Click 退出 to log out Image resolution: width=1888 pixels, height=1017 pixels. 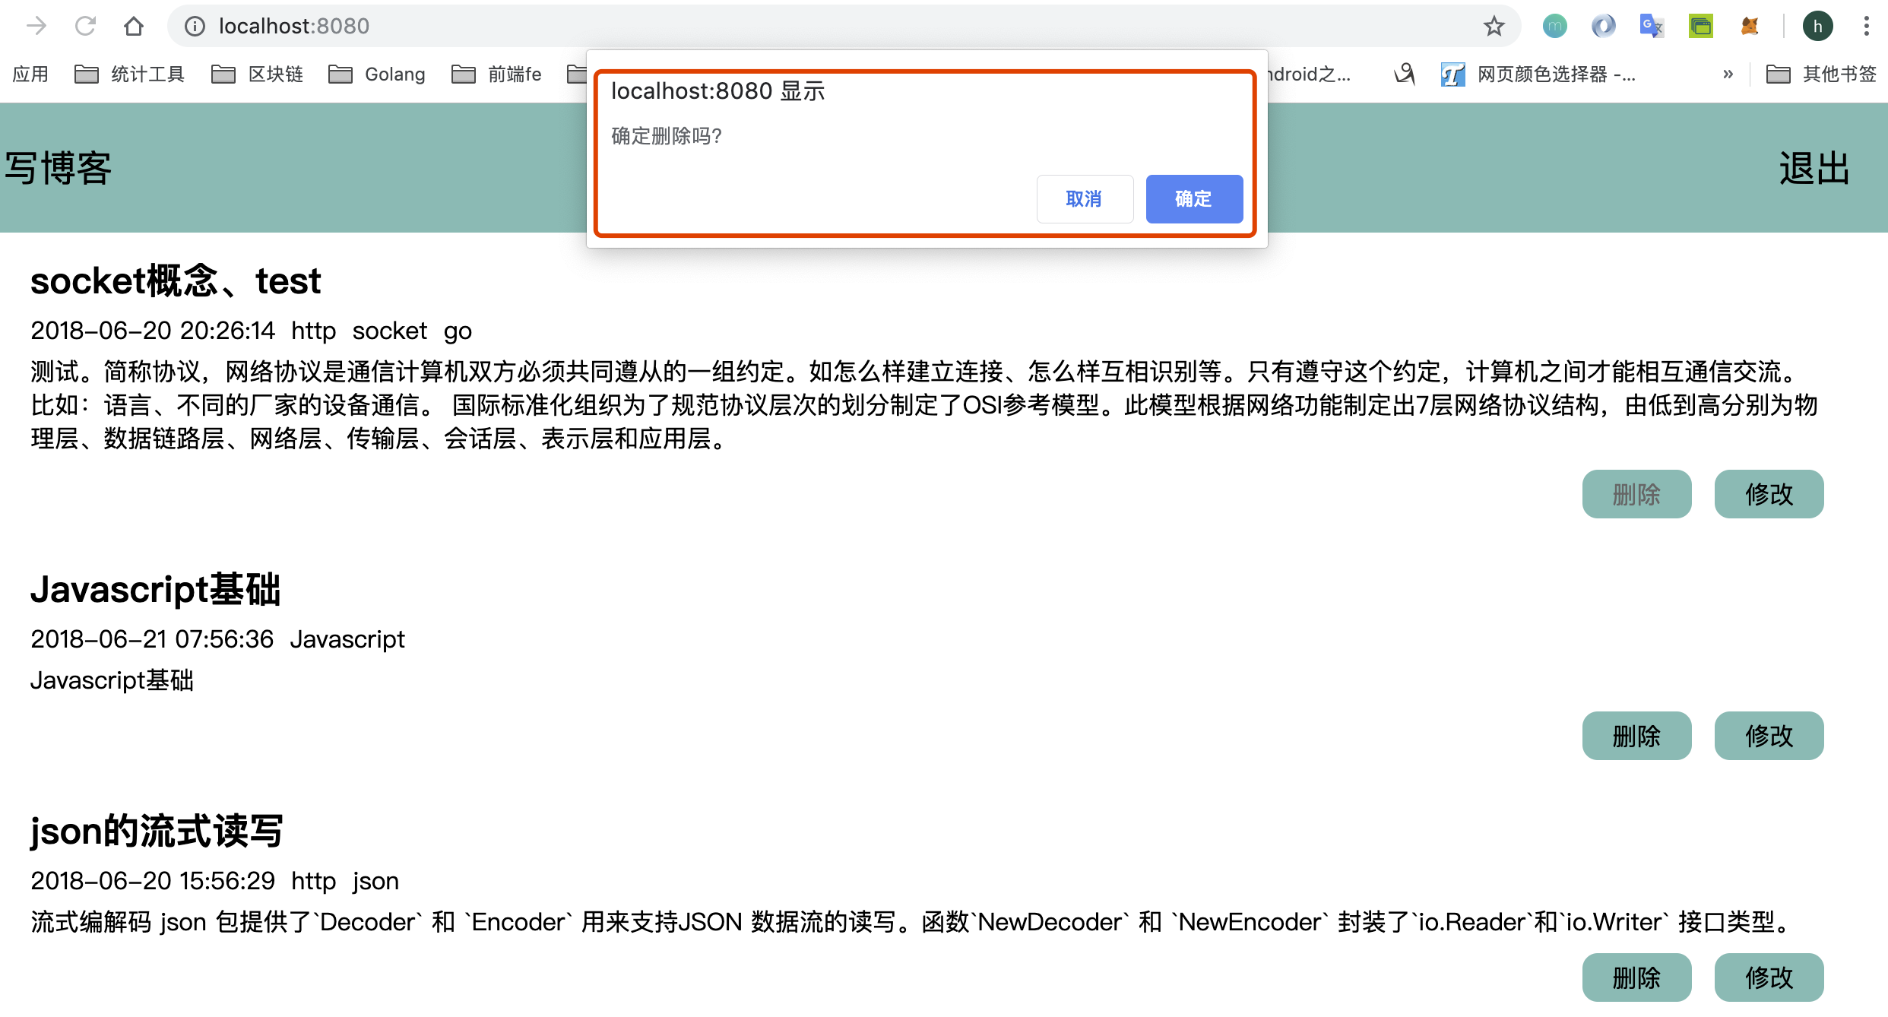[x=1814, y=168]
